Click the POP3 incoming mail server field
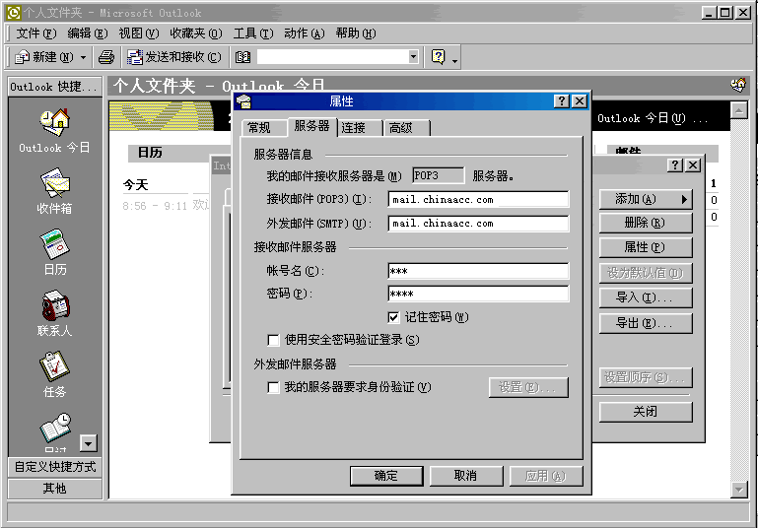The width and height of the screenshot is (758, 528). point(479,200)
